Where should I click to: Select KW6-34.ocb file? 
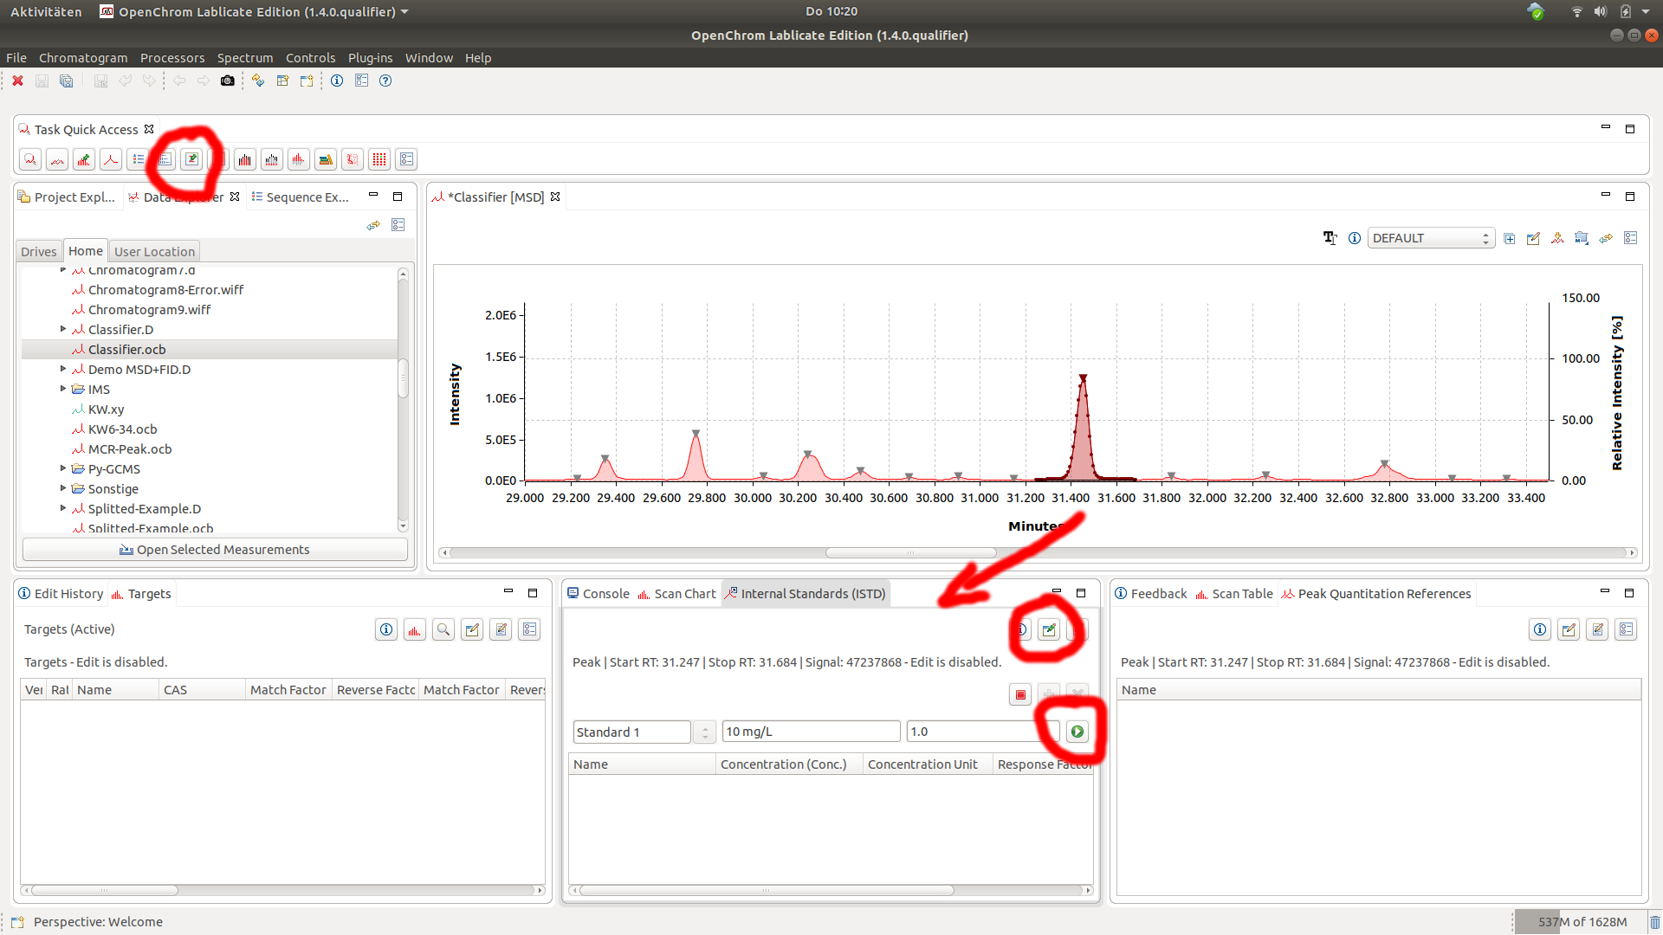pyautogui.click(x=122, y=429)
